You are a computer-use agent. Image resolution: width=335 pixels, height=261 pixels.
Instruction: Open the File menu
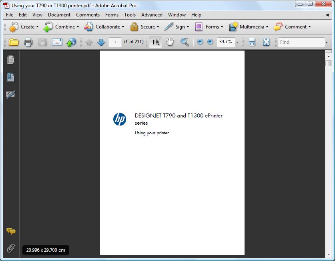point(10,15)
